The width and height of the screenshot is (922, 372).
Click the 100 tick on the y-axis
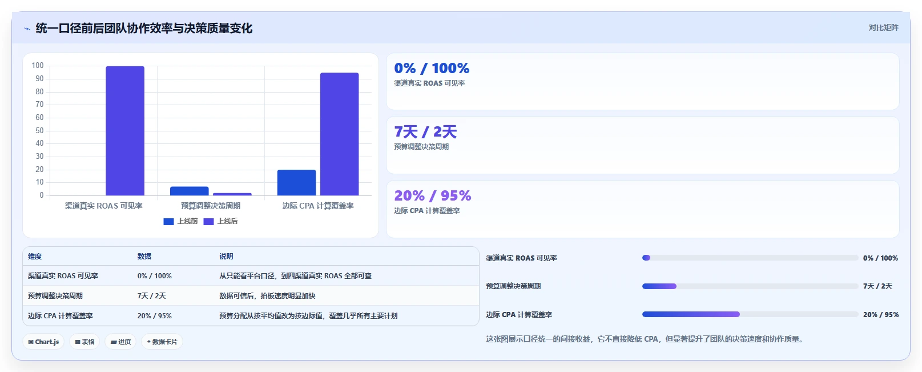pyautogui.click(x=38, y=66)
